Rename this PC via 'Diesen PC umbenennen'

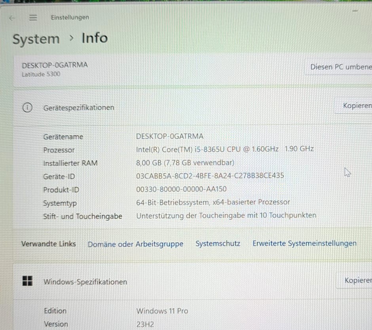pos(338,67)
